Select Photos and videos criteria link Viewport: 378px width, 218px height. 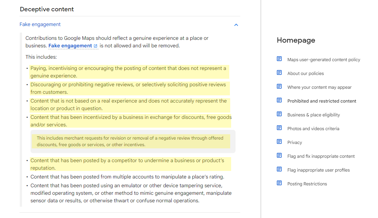(313, 129)
